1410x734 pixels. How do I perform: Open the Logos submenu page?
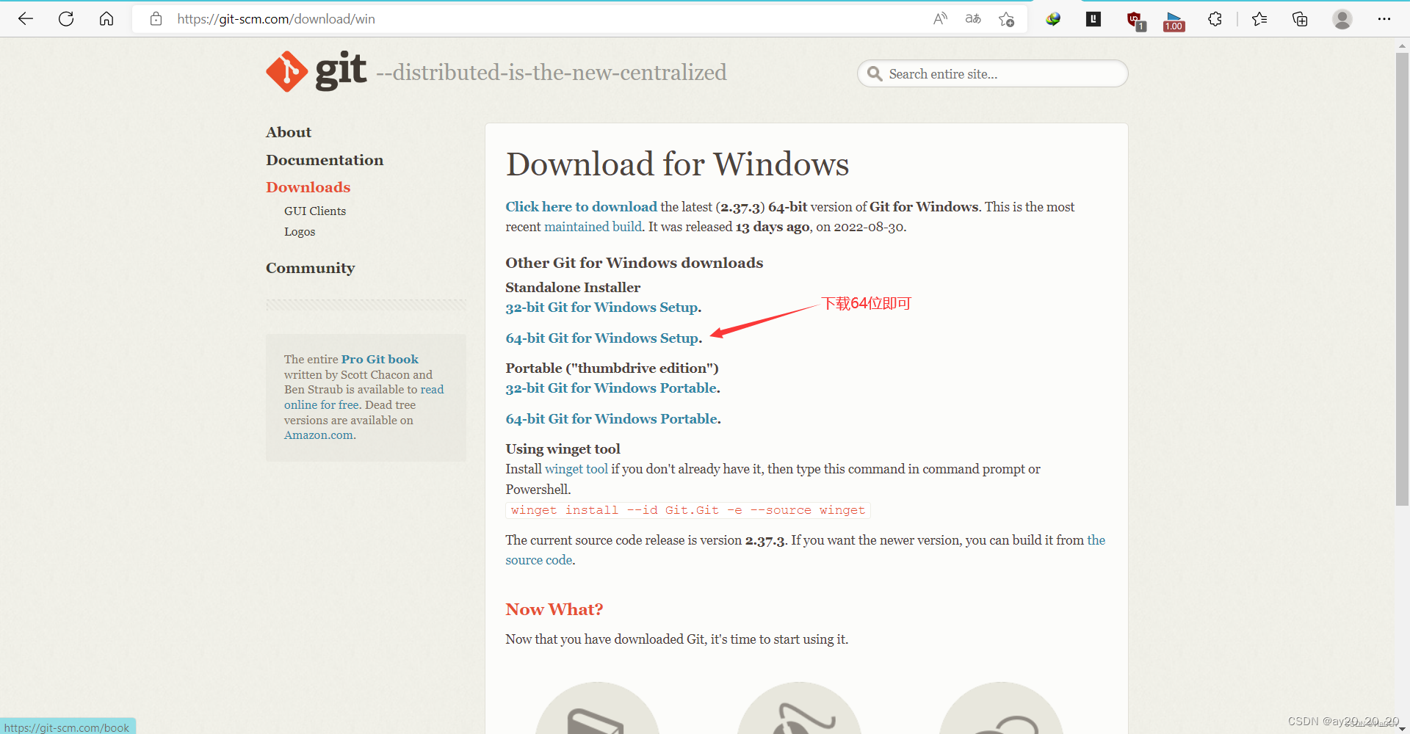coord(300,231)
